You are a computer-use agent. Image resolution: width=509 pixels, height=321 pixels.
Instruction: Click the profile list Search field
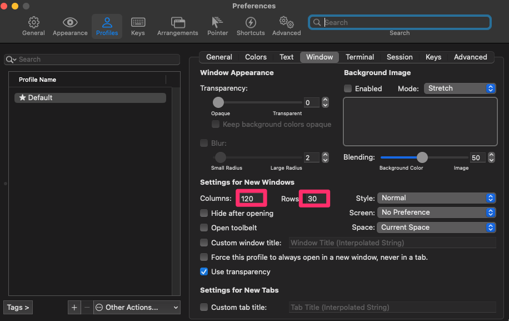click(92, 60)
